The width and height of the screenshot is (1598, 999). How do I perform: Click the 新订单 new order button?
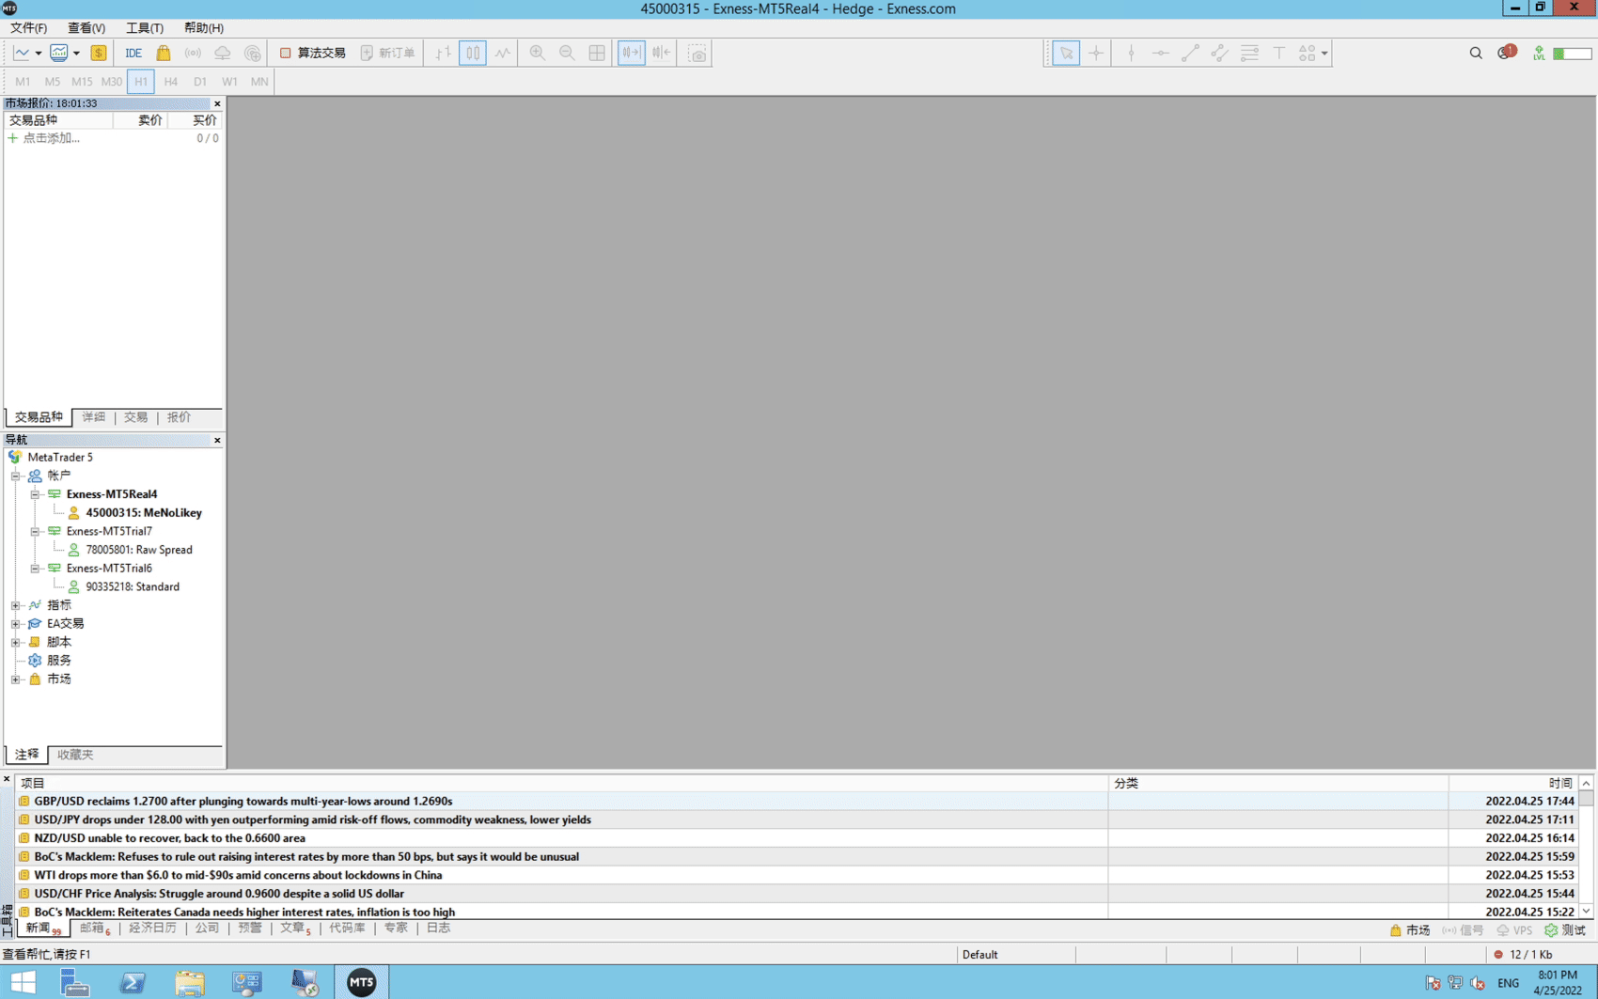(x=387, y=54)
